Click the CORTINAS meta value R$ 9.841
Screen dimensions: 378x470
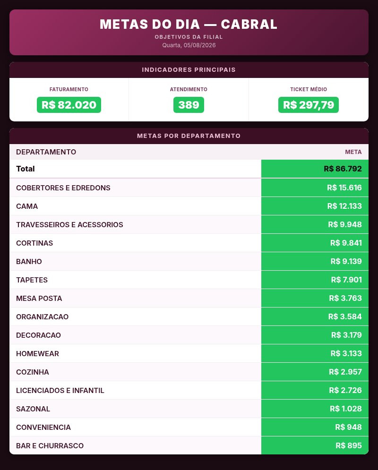coord(346,243)
